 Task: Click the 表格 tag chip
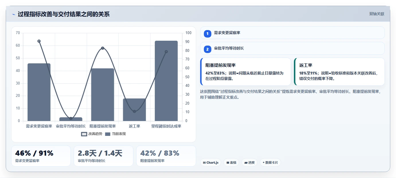[231, 163]
